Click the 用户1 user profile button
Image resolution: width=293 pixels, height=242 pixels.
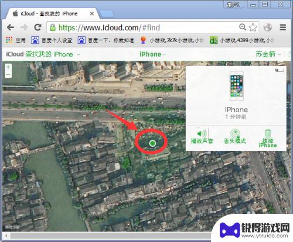234,4
